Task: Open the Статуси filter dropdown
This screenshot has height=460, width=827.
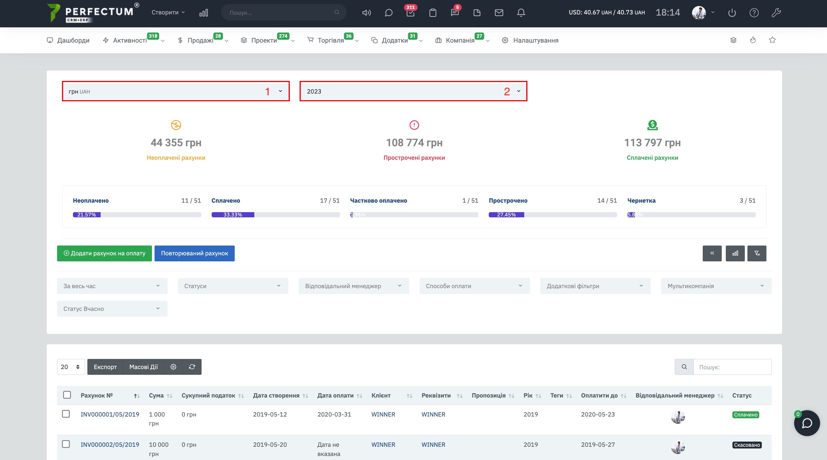Action: pos(233,286)
